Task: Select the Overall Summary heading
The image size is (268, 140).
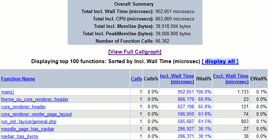Action: (134, 4)
